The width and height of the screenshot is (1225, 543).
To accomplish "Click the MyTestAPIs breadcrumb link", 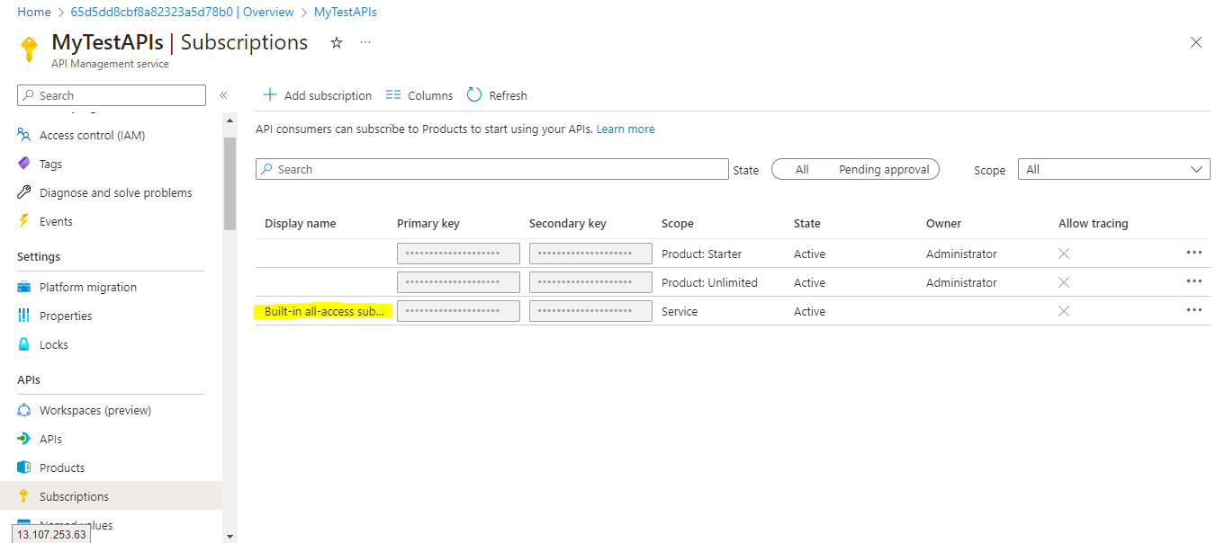I will tap(346, 12).
